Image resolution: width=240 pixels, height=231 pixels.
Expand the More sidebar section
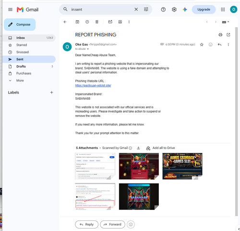pos(20,81)
